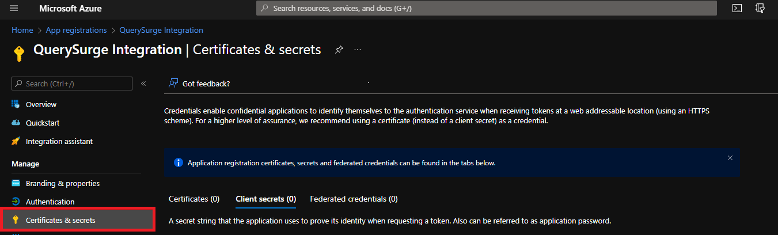Open the Authentication settings
778x235 pixels.
click(x=50, y=202)
